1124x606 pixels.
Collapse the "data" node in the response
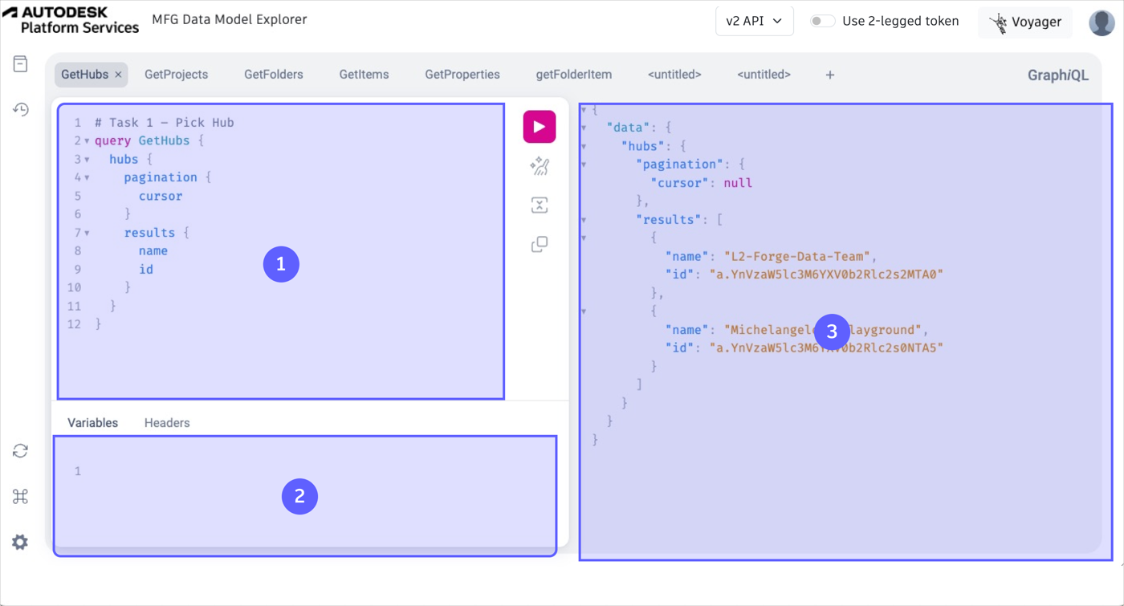pos(584,128)
